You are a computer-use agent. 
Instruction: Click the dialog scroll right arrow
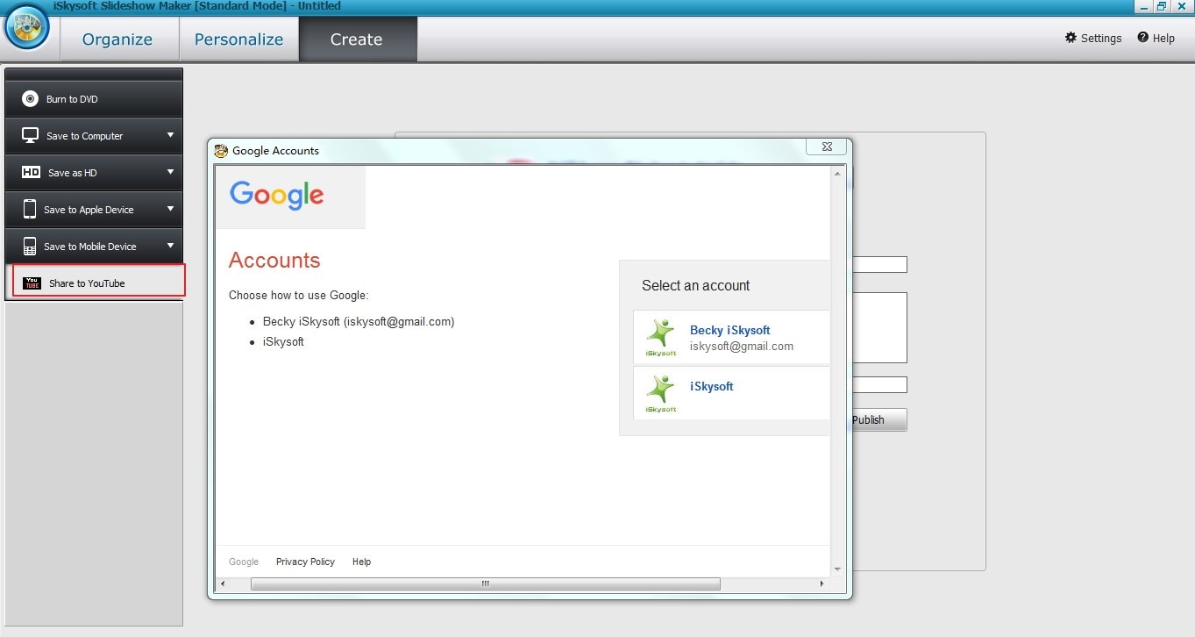(822, 583)
